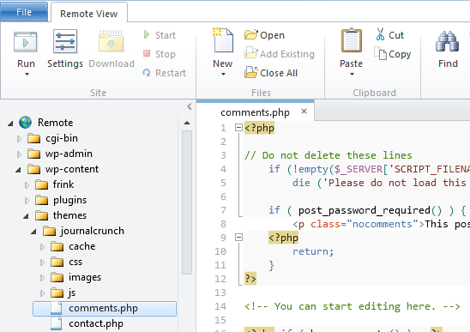Click the Cut scissors button
Image resolution: width=470 pixels, height=332 pixels.
tap(389, 35)
